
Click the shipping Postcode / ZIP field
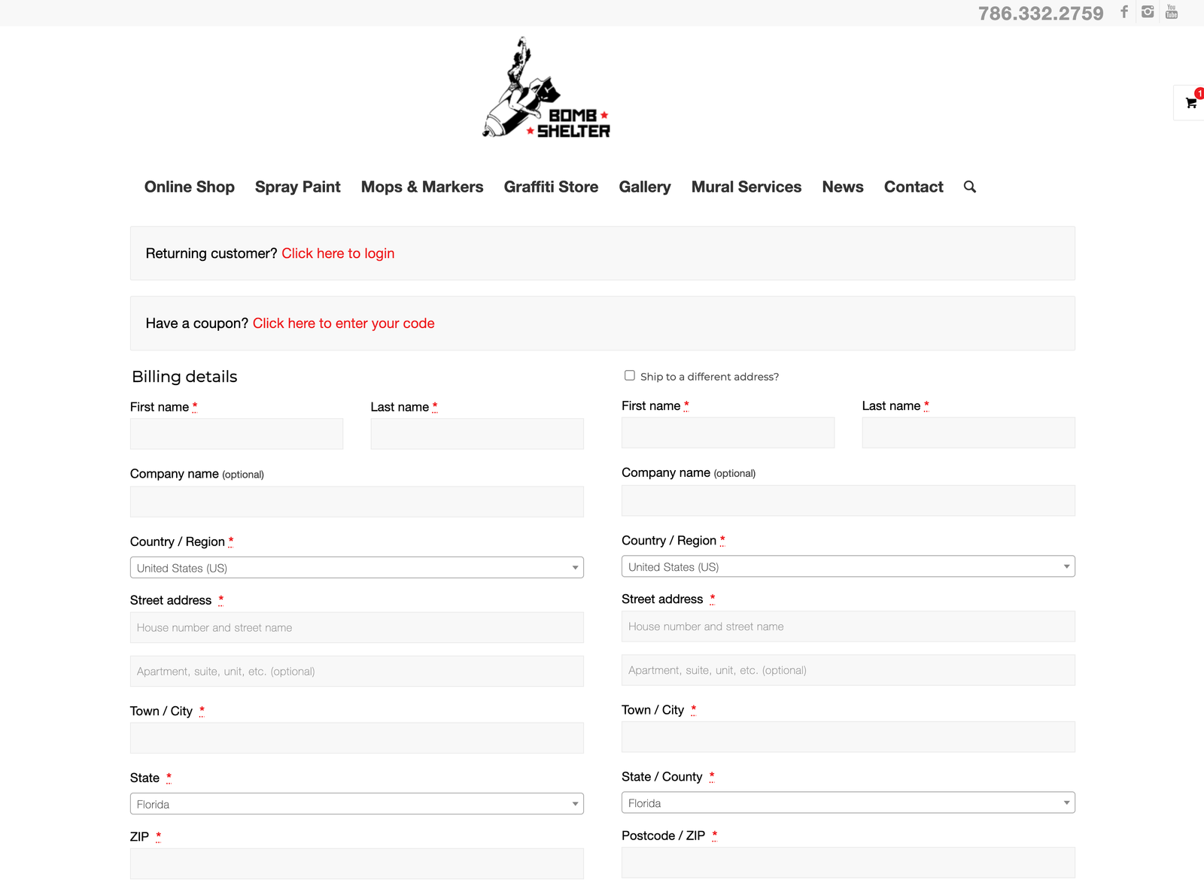pos(848,863)
